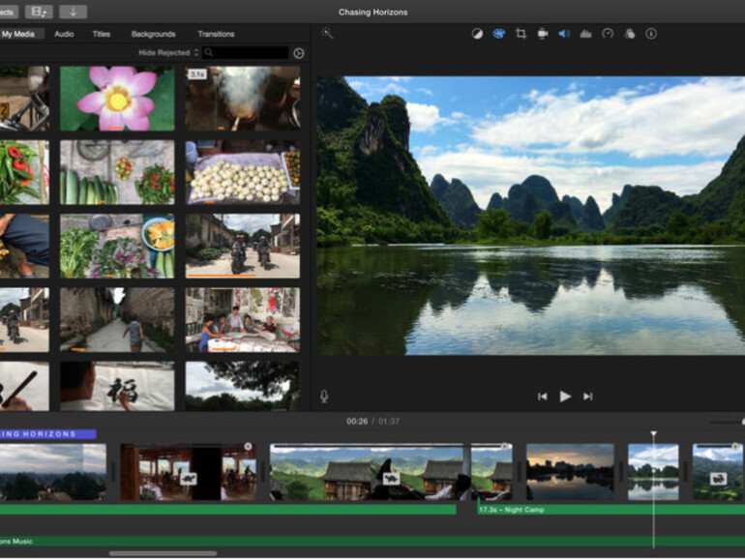Open the speedometer speed controls
The image size is (745, 559).
(608, 34)
